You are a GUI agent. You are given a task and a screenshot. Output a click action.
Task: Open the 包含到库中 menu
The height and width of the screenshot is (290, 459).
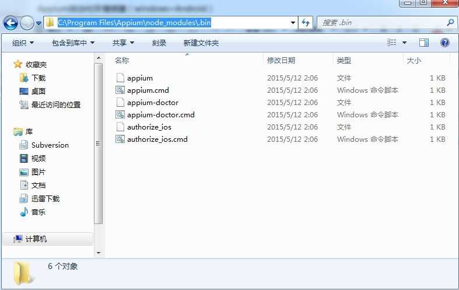tap(73, 43)
